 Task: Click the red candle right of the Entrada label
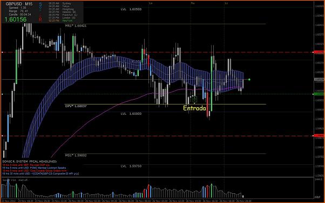pos(207,105)
